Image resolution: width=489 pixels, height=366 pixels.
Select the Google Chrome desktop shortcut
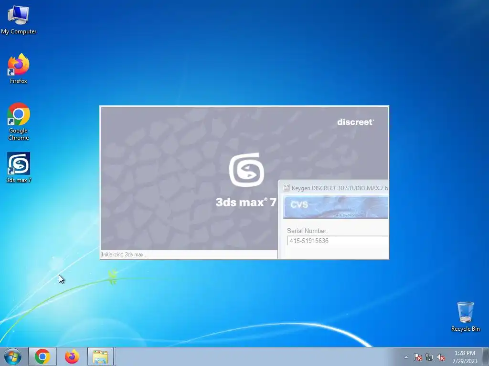19,122
